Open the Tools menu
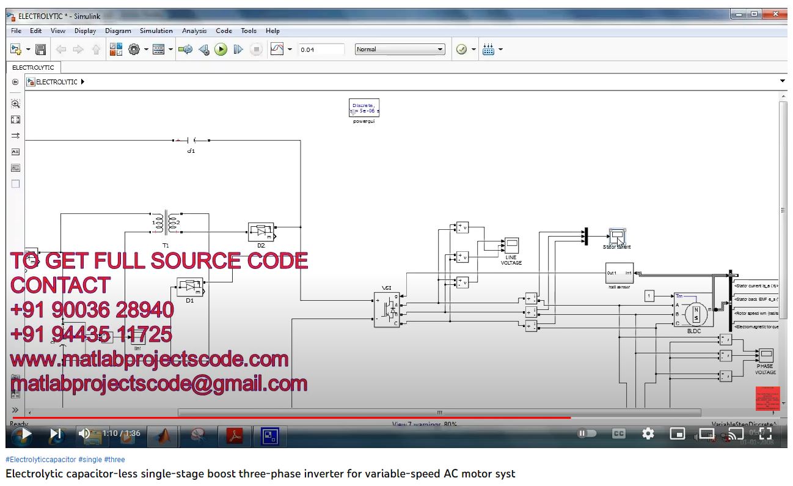The image size is (793, 486). pyautogui.click(x=249, y=31)
